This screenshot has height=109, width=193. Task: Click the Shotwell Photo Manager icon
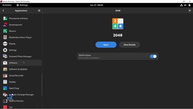[x=5, y=56]
